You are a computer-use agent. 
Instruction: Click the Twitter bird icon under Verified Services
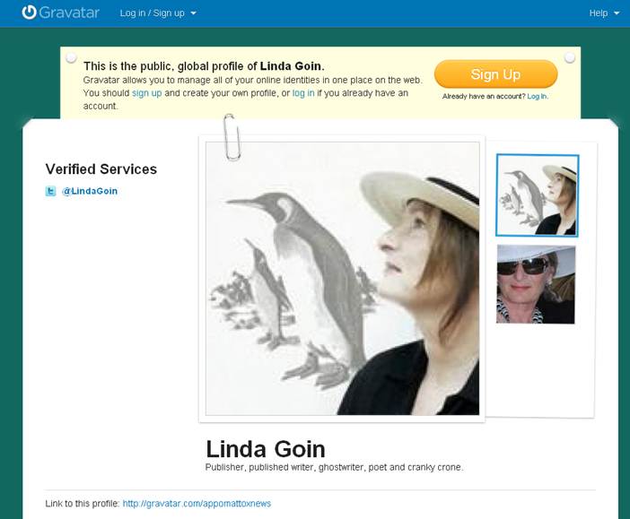pos(50,191)
